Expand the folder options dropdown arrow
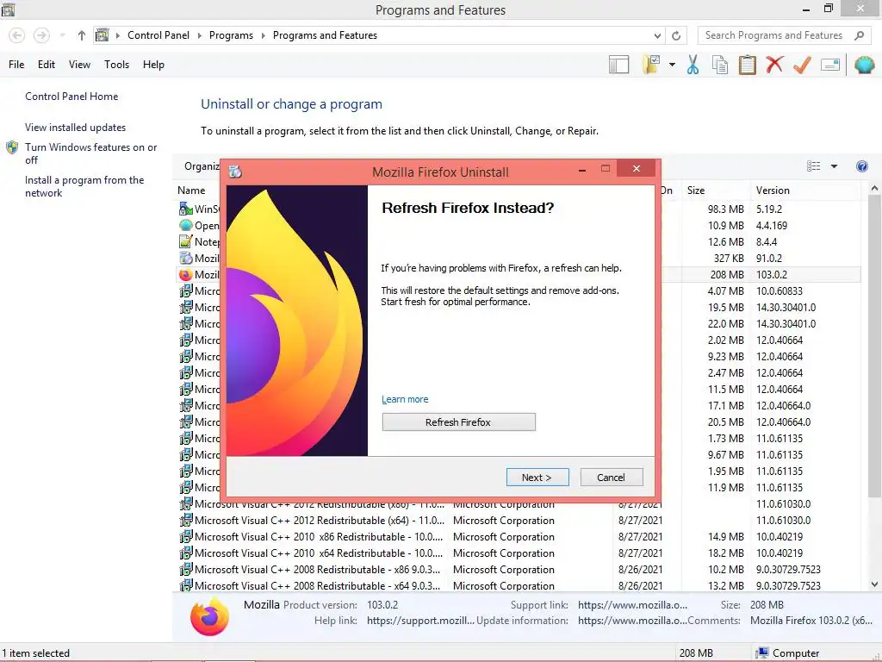The image size is (882, 662). tap(672, 65)
